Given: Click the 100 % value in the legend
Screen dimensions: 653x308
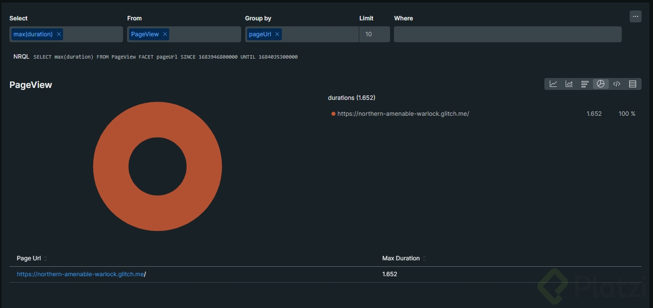Looking at the screenshot, I should (x=627, y=114).
